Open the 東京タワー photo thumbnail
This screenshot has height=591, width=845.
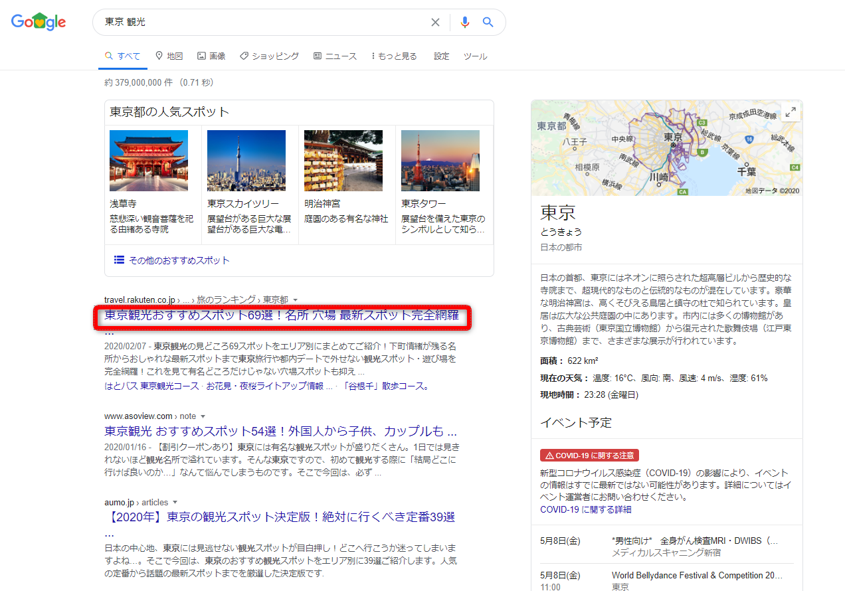pos(440,161)
